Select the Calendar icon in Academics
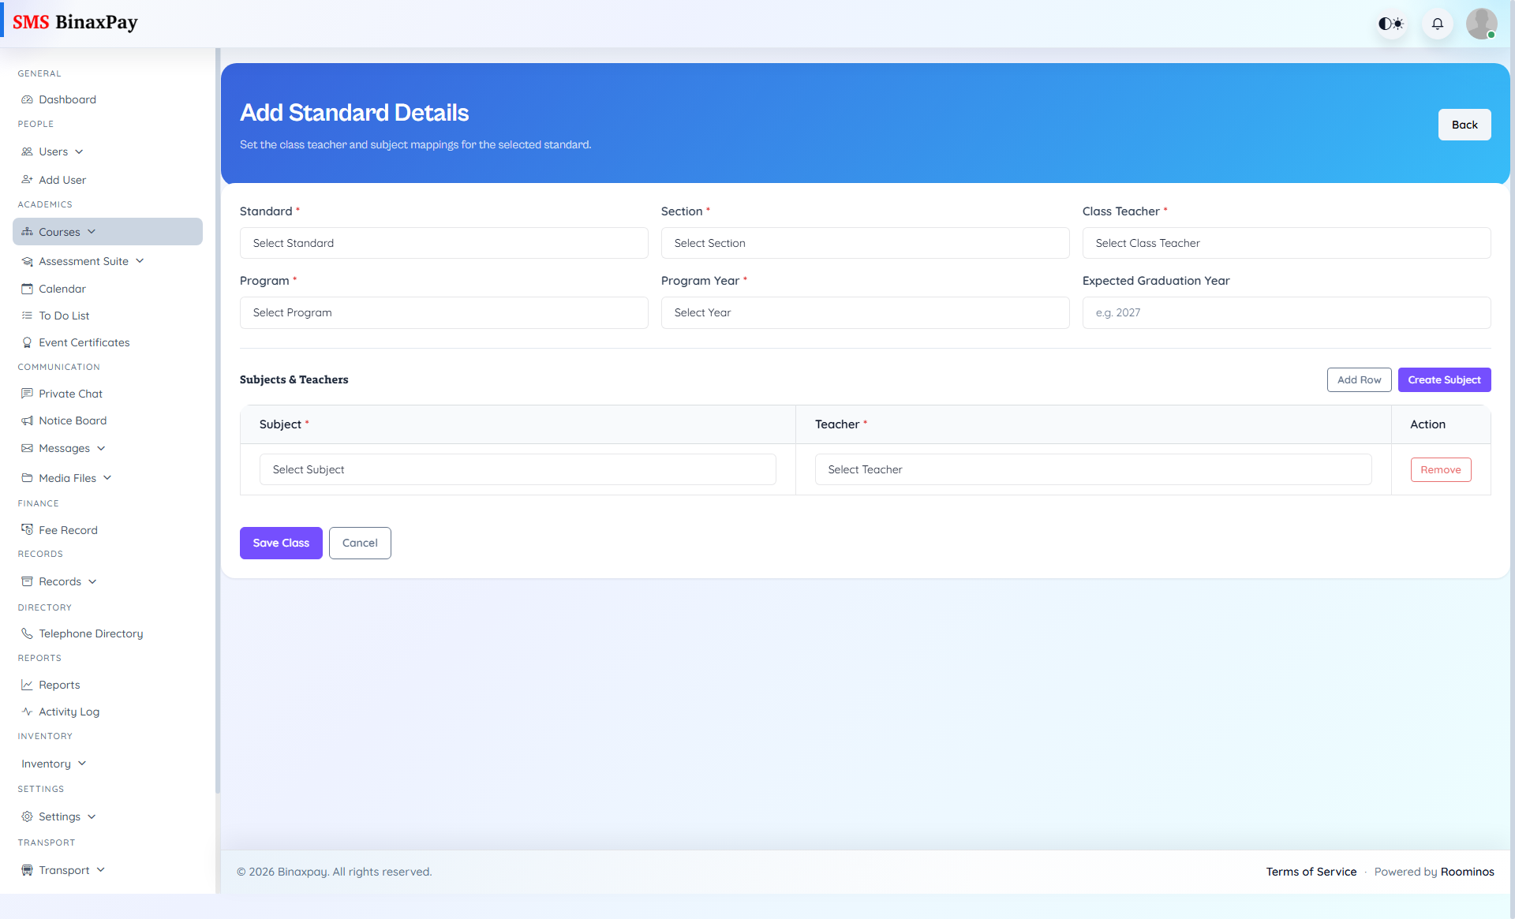Screen dimensions: 1515x919 click(28, 289)
